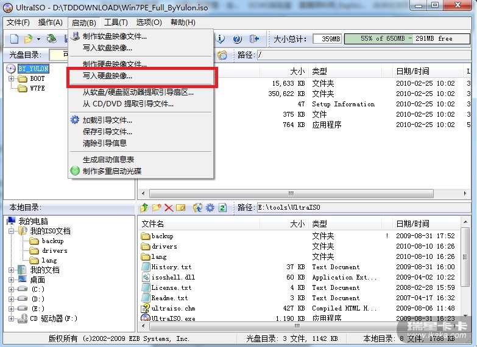Screen dimensions: 477x347
Task: Click the total size 359MB field
Action: click(328, 39)
